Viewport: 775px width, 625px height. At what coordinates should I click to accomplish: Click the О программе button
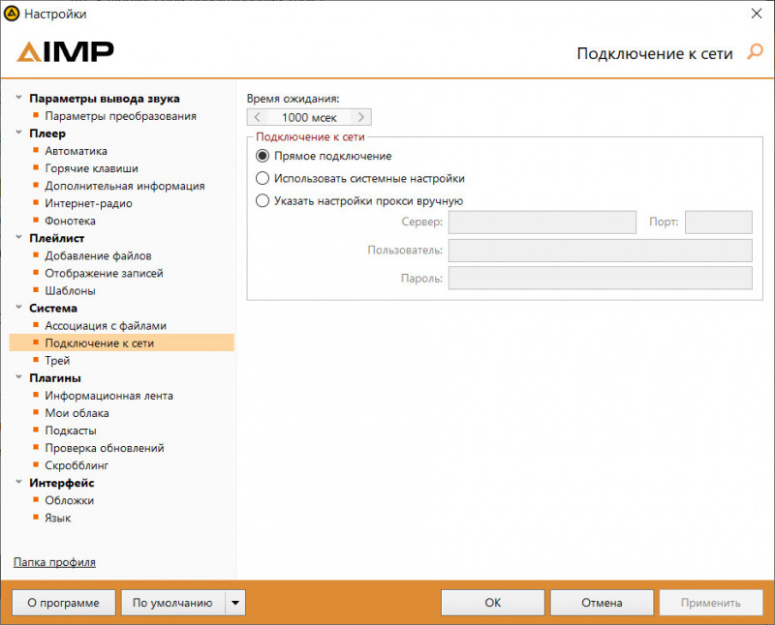tap(63, 603)
